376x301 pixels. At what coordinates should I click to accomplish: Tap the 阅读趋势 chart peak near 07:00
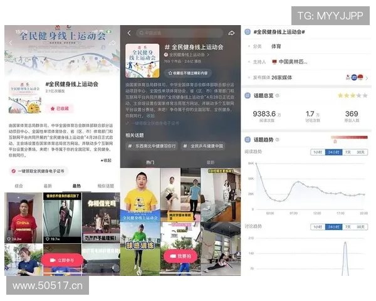click(298, 182)
